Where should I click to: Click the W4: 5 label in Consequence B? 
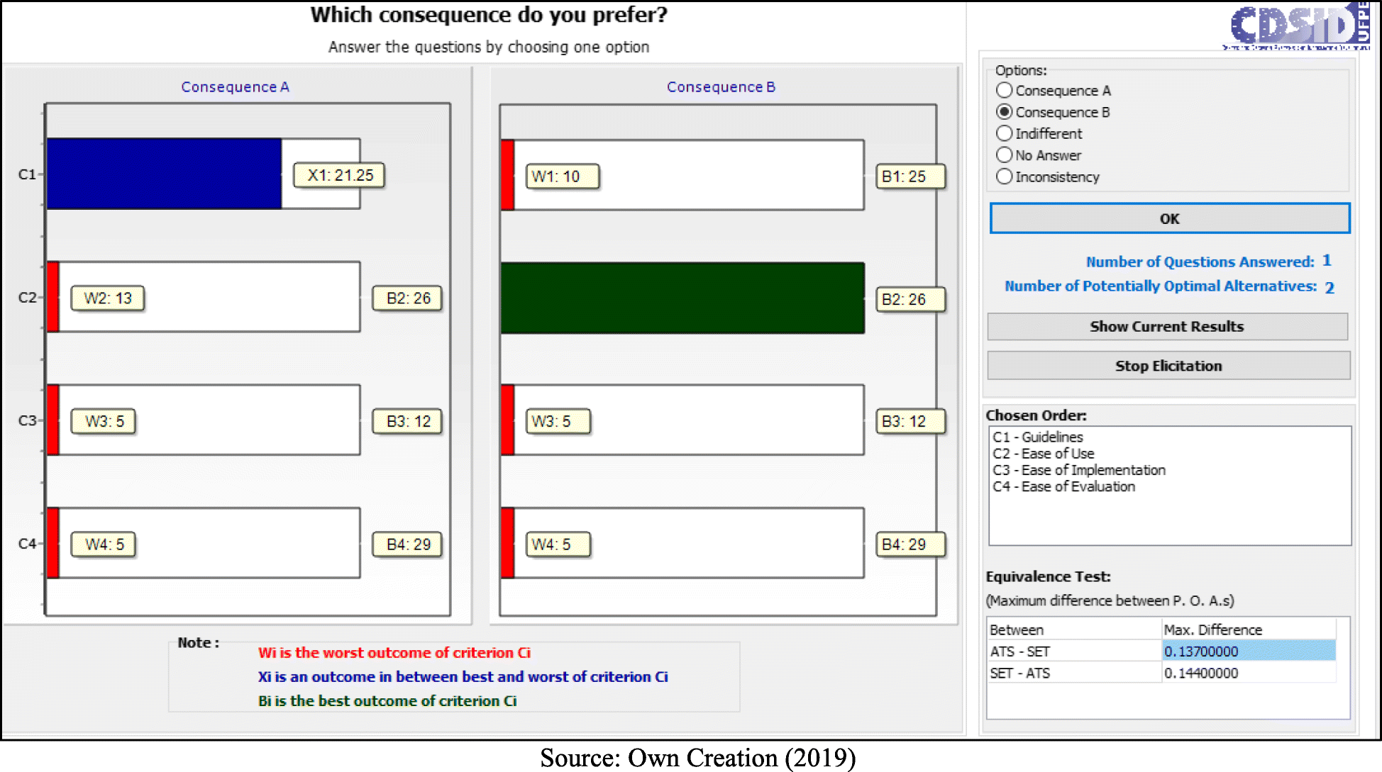[x=558, y=544]
